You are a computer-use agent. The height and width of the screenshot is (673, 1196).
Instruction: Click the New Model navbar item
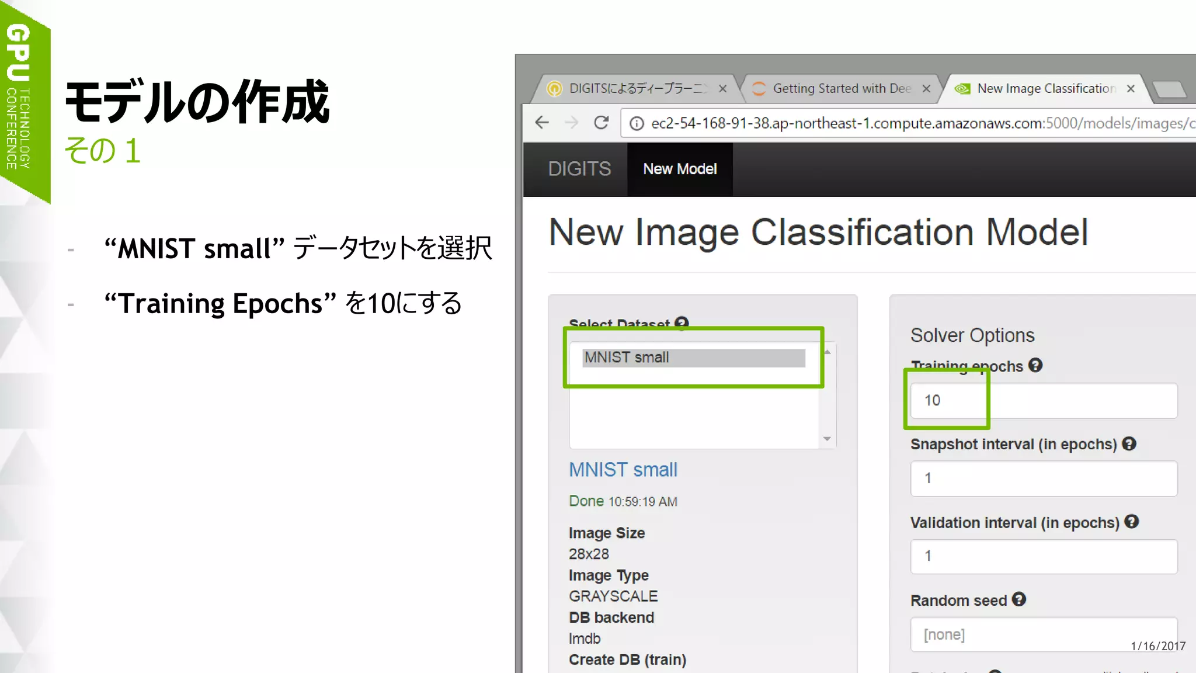coord(680,169)
